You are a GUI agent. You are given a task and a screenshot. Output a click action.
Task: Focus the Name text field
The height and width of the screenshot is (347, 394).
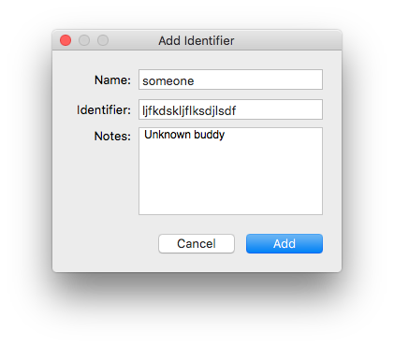pos(230,80)
